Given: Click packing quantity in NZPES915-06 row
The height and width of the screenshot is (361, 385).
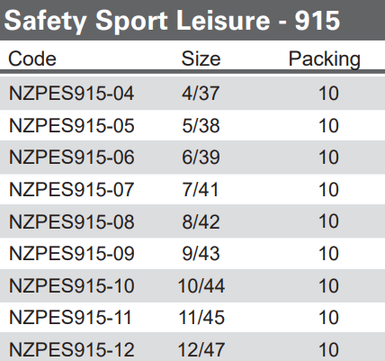Looking at the screenshot, I should [x=329, y=158].
